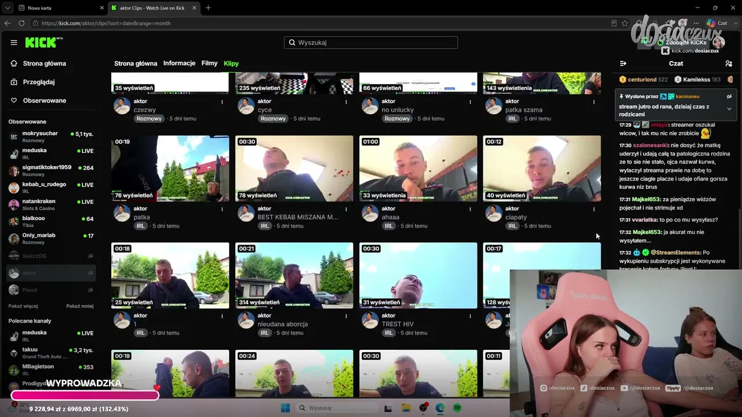This screenshot has height=417, width=742.
Task: Open MBagietson recommended channel
Action: coord(51,369)
